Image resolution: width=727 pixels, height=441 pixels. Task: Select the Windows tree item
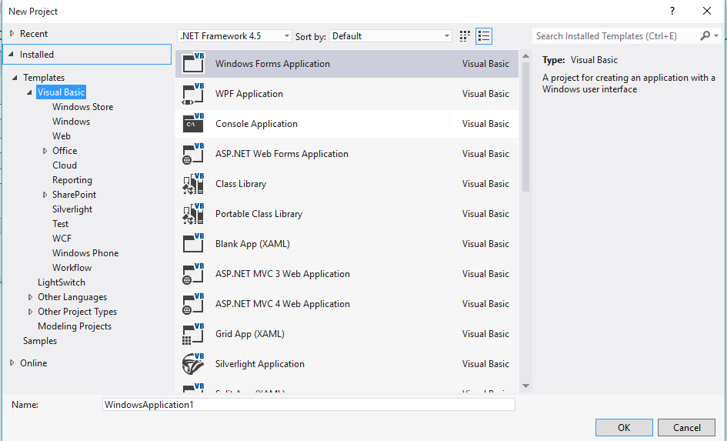(x=71, y=122)
